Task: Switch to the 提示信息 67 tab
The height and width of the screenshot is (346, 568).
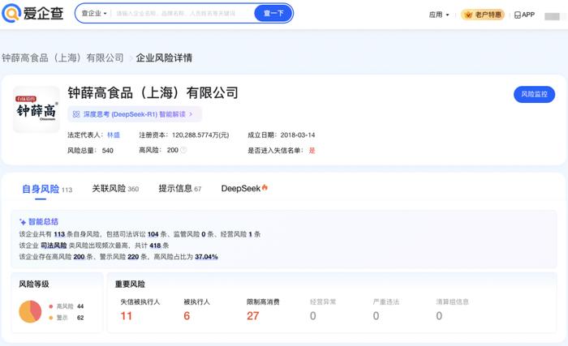Action: [x=179, y=189]
